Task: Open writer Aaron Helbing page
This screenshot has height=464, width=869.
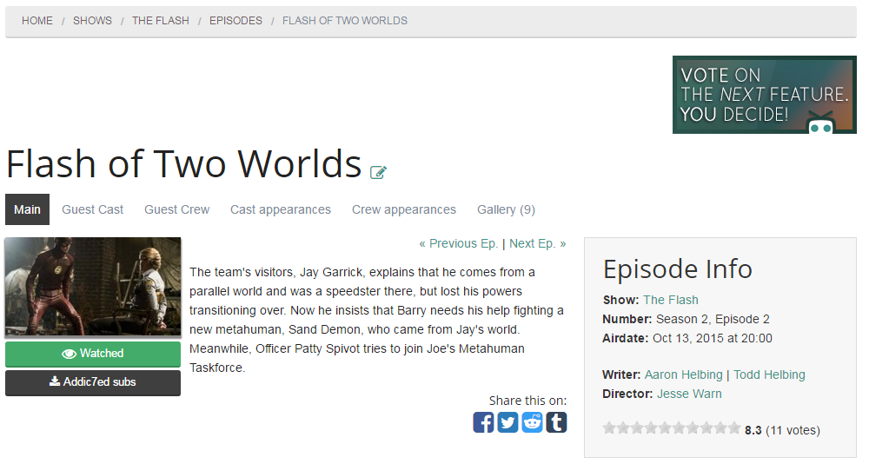Action: tap(683, 375)
